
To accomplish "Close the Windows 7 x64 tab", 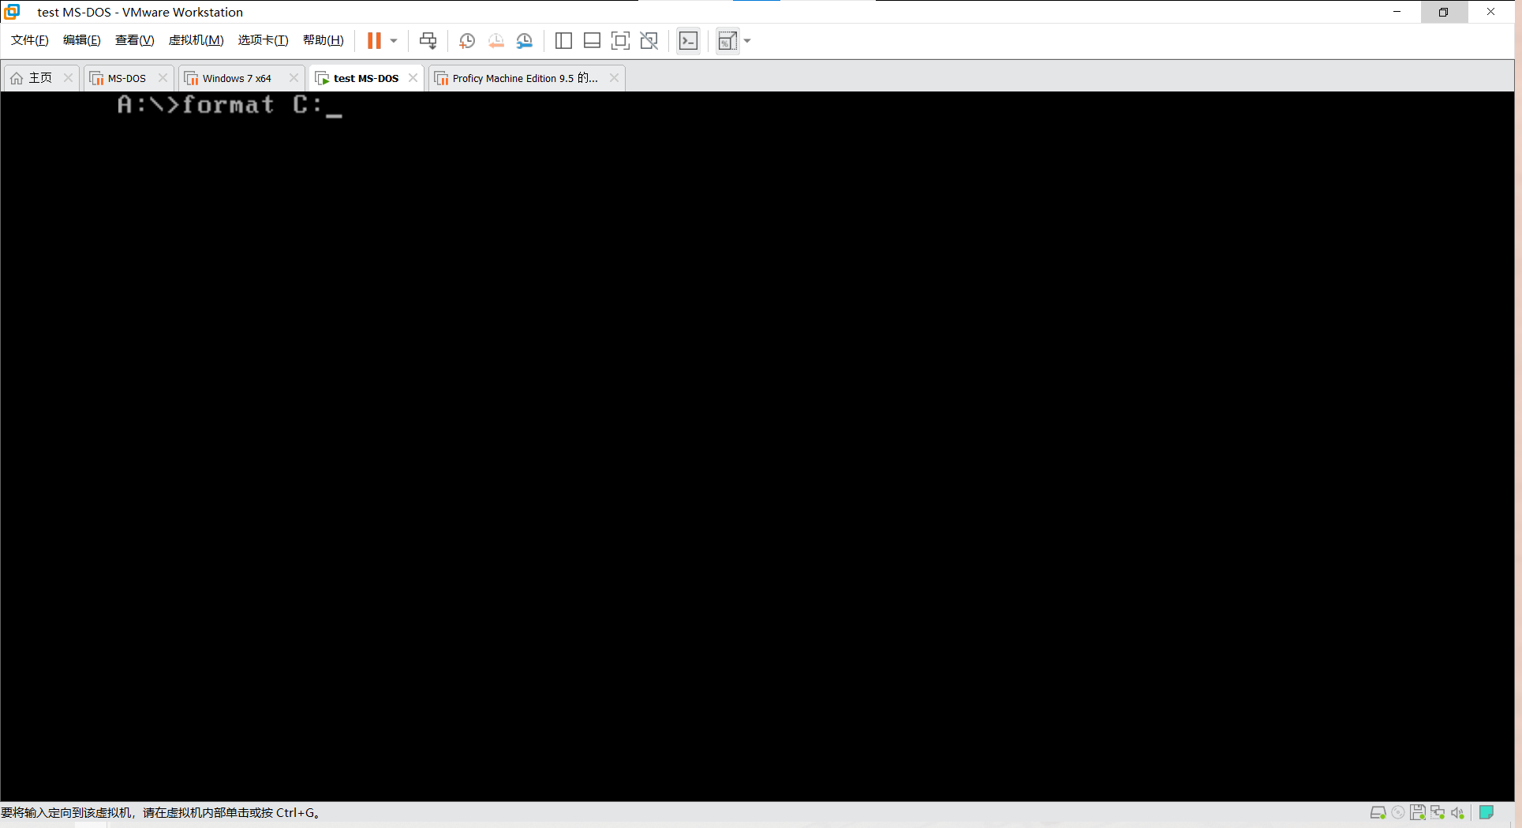I will (294, 78).
